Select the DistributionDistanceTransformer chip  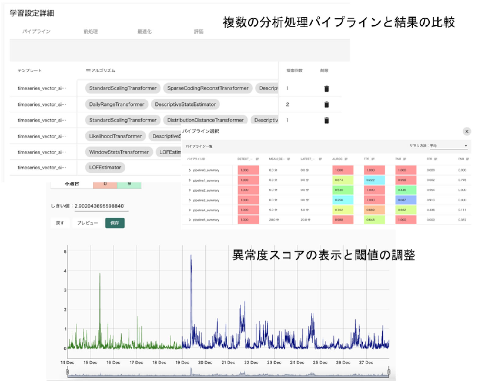click(205, 120)
